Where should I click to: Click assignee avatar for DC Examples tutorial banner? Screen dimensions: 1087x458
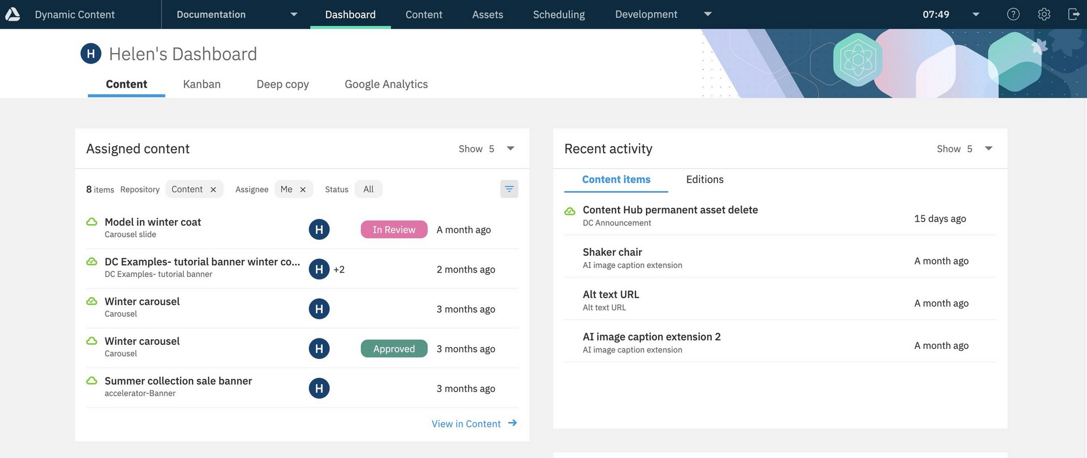point(319,269)
